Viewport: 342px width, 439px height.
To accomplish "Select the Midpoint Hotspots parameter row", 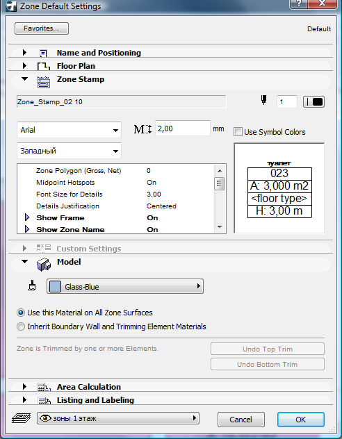I will click(x=116, y=182).
